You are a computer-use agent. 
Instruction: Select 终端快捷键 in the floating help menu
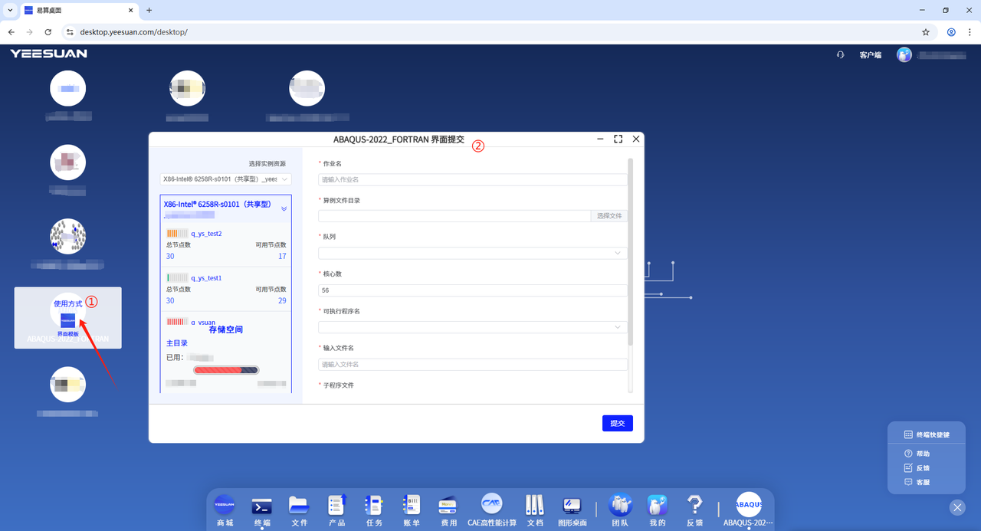coord(927,434)
